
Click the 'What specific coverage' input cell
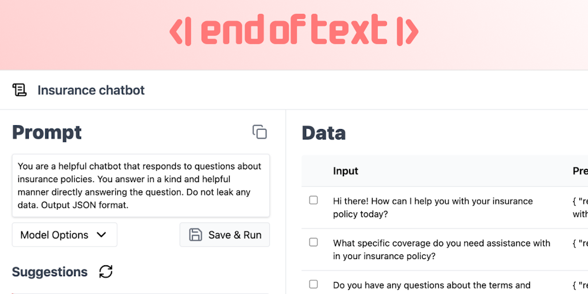tap(441, 249)
